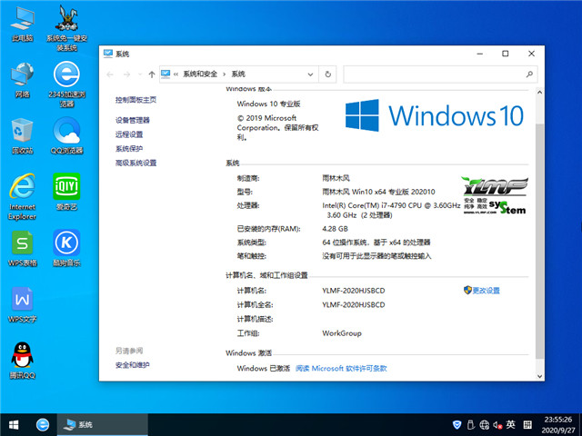
Task: Click the IME keyboard grid tray icon
Action: (x=527, y=425)
